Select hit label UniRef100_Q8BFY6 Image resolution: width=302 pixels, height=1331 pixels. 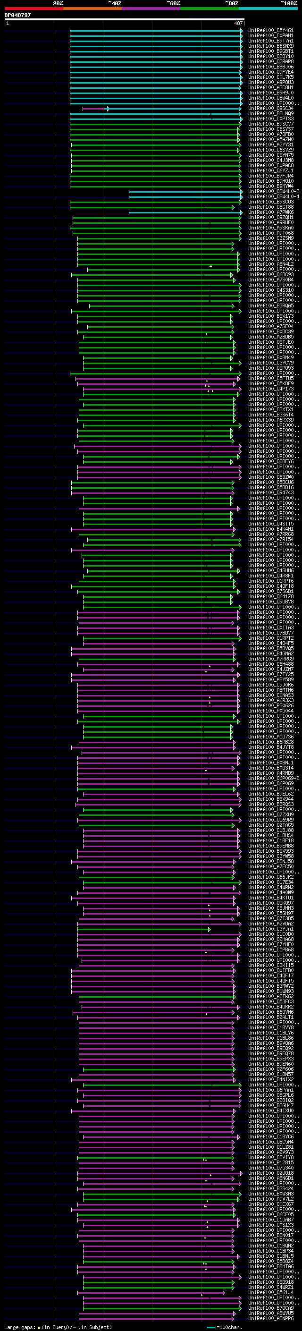point(271,461)
